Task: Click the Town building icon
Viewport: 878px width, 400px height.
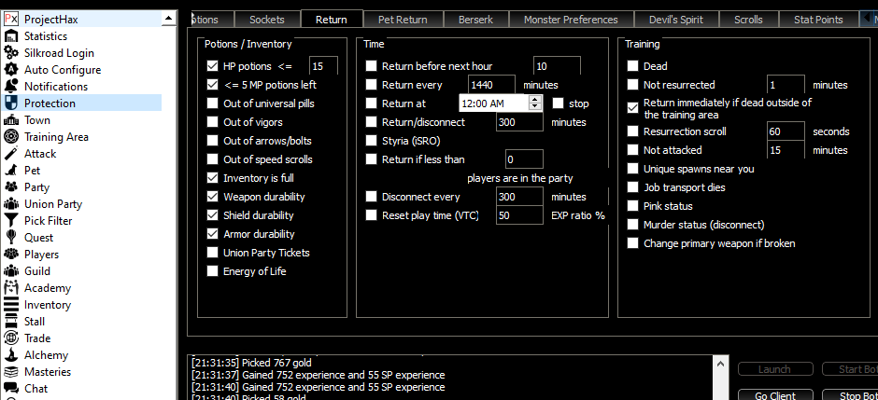Action: pyautogui.click(x=11, y=120)
